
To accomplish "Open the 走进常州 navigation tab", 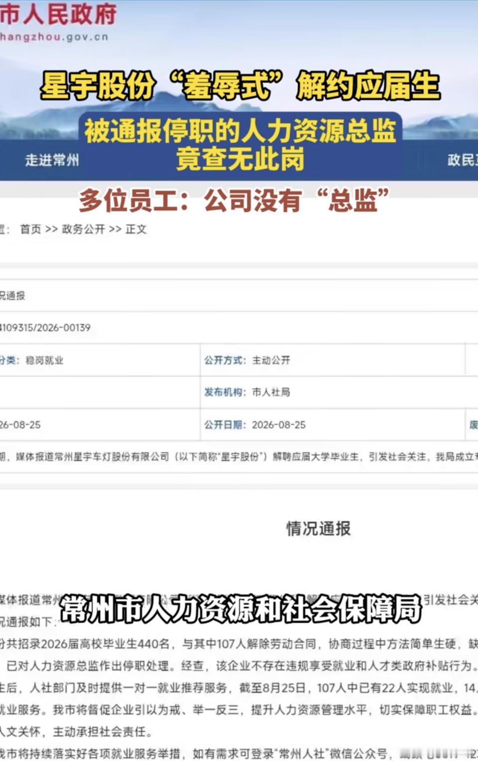I will pos(52,160).
